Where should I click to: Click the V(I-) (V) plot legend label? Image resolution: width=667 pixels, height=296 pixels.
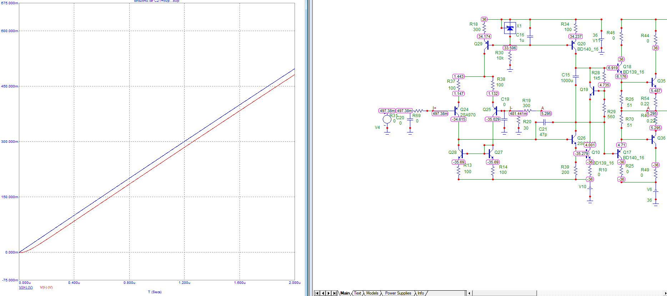pyautogui.click(x=46, y=287)
